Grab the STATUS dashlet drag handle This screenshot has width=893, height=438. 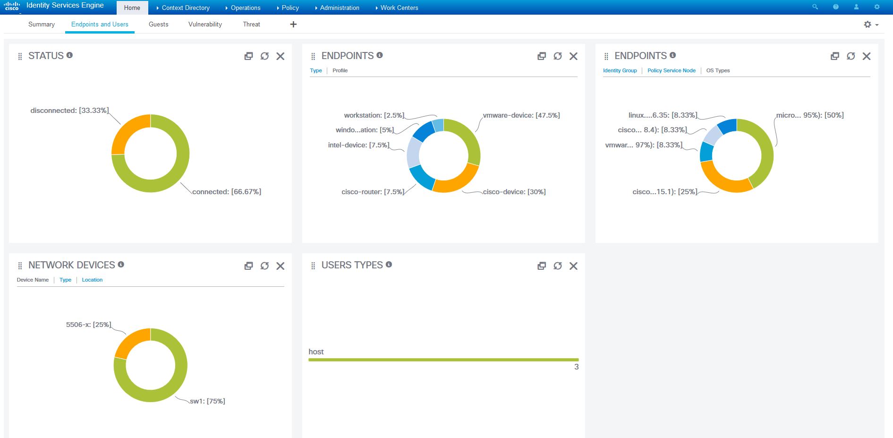[20, 57]
